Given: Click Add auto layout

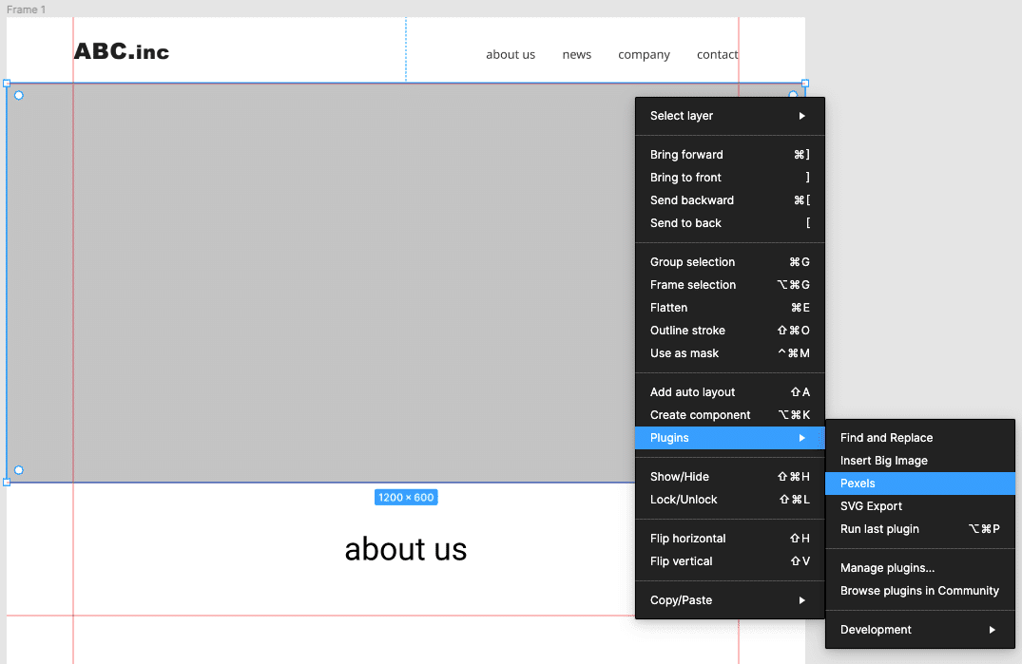Looking at the screenshot, I should [x=730, y=392].
